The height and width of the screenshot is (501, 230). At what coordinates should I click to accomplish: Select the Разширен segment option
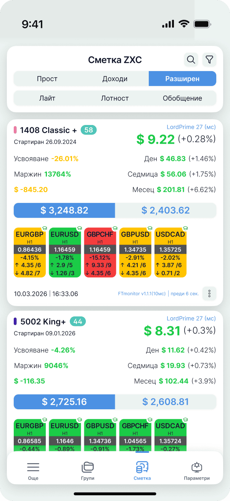point(182,79)
